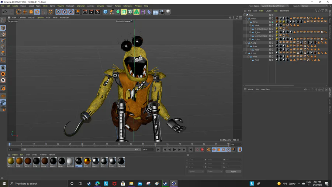Toggle the Torso layer/visibility checkbox
This screenshot has width=332, height=187.
pyautogui.click(x=270, y=22)
